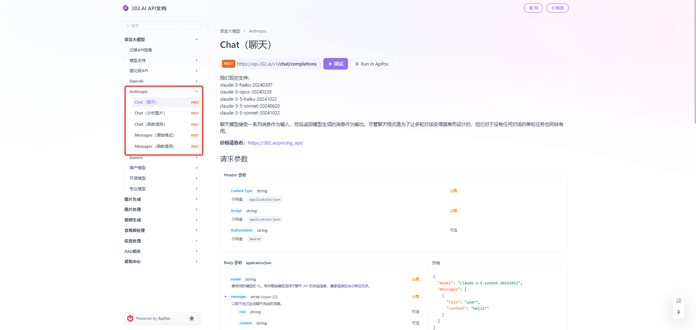This screenshot has width=696, height=330.
Task: Expand the 国产模型 group
Action: click(x=196, y=168)
